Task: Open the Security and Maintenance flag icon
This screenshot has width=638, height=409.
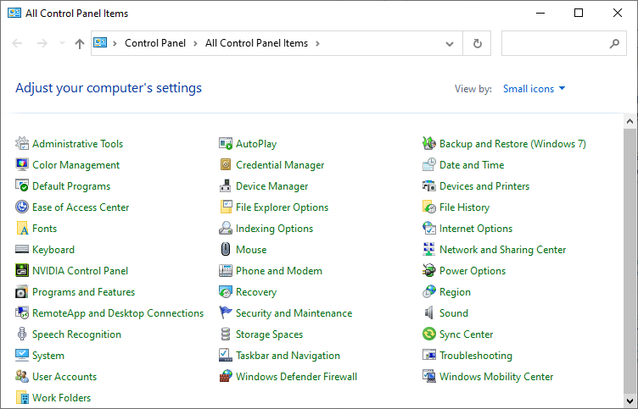Action: click(x=226, y=312)
